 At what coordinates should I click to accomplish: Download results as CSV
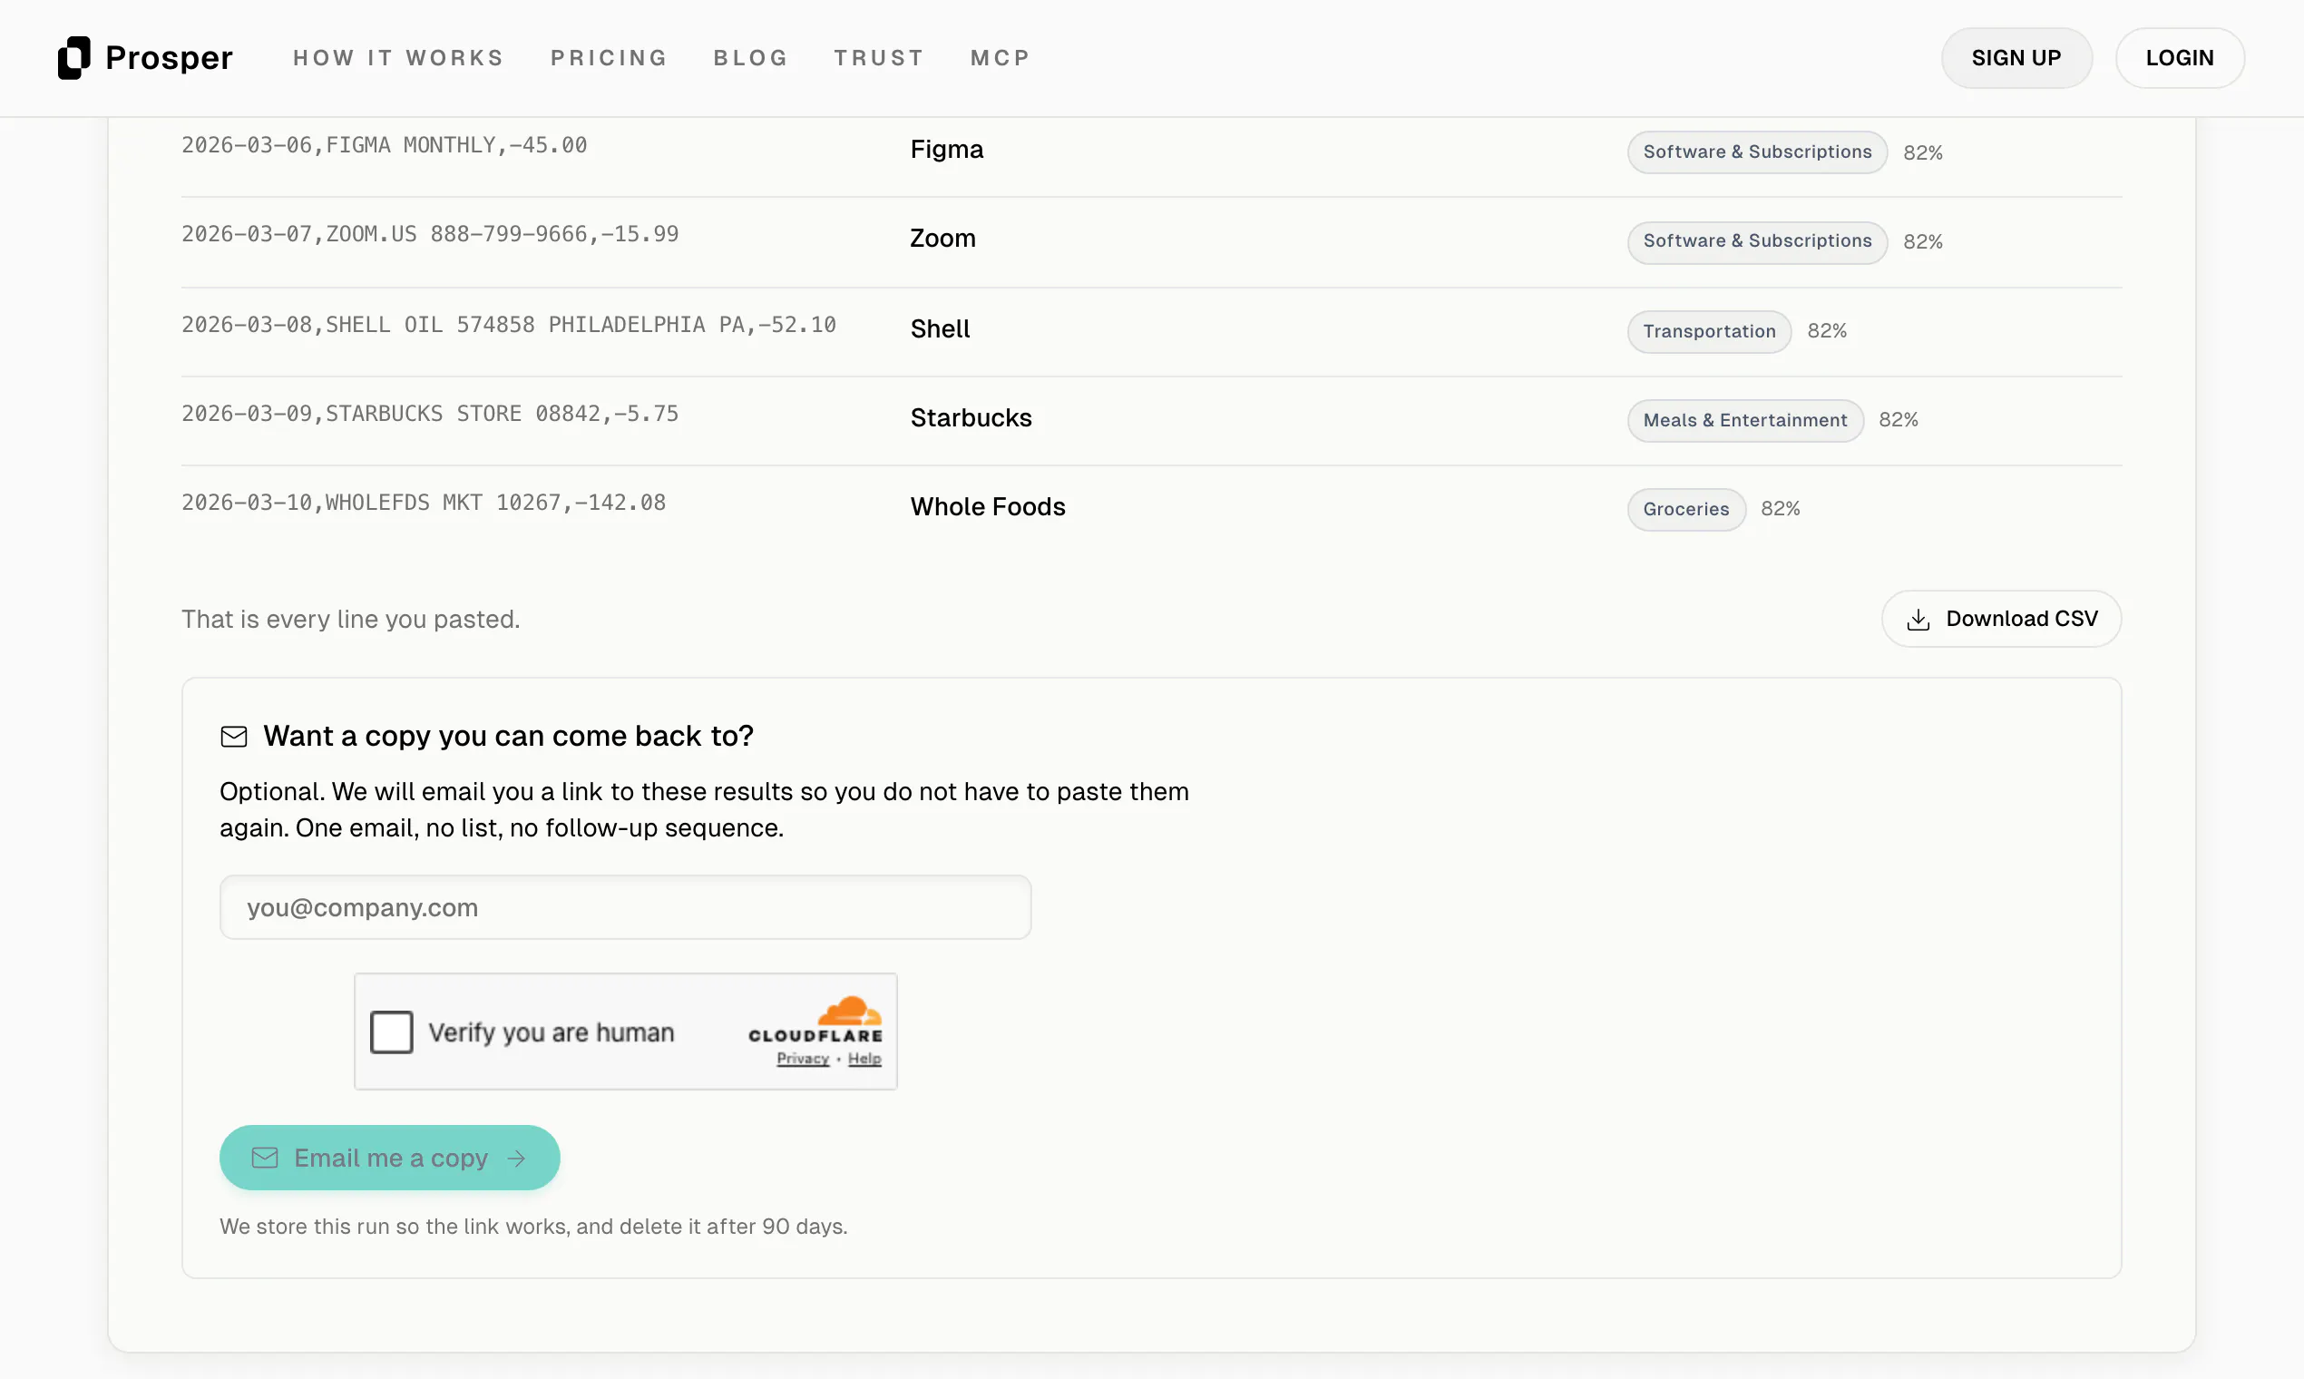pyautogui.click(x=2001, y=619)
